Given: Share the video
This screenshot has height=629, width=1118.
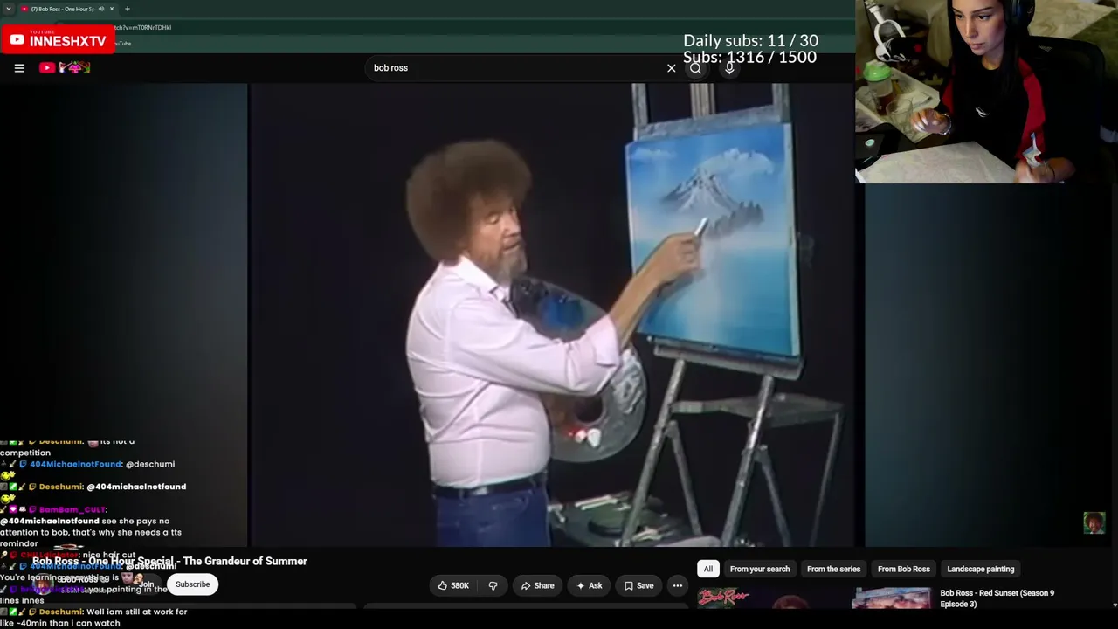Looking at the screenshot, I should point(535,585).
